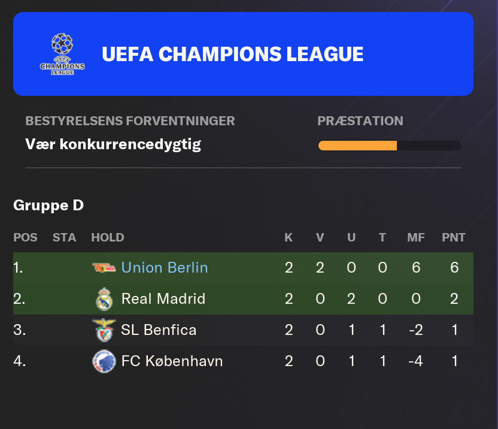Sort table by POS column header

(x=25, y=237)
